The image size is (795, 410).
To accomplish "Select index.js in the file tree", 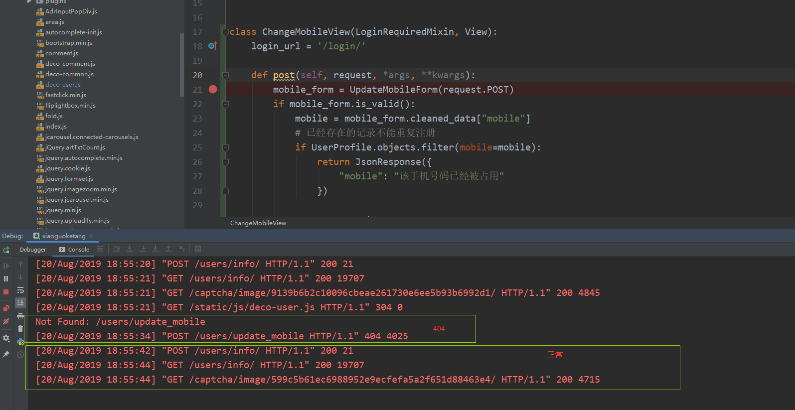I will click(56, 127).
